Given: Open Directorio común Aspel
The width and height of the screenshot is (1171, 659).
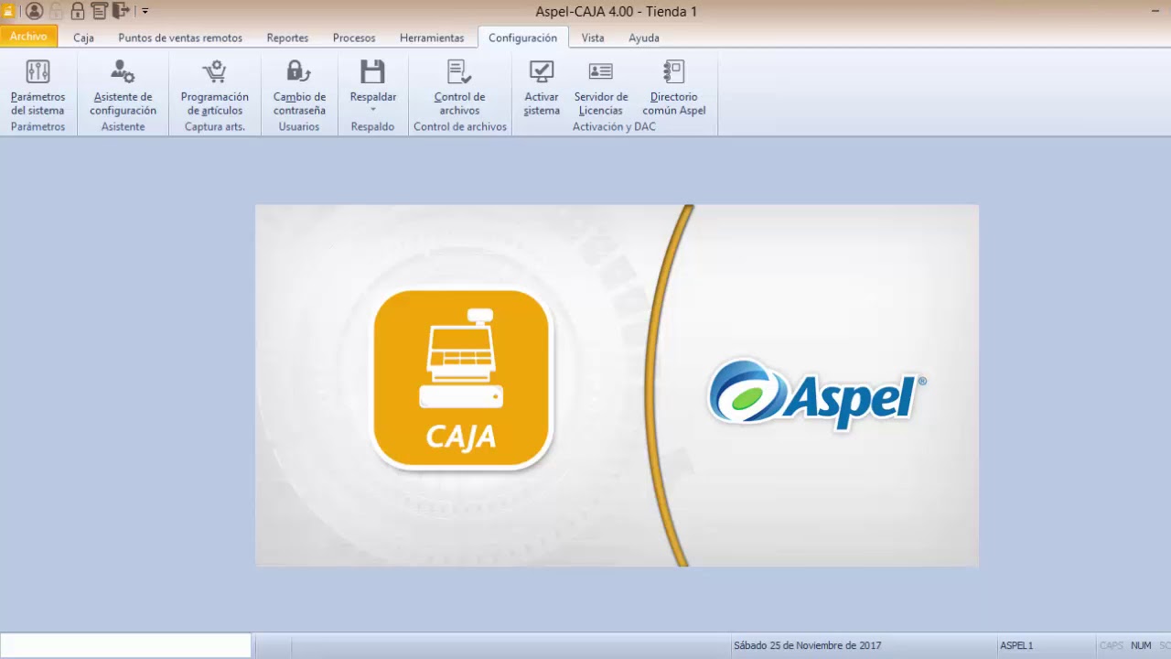Looking at the screenshot, I should [x=674, y=88].
